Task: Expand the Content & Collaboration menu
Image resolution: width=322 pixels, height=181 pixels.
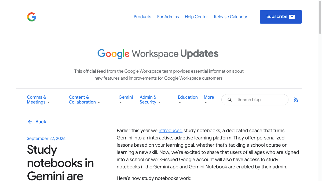Action: [84, 100]
